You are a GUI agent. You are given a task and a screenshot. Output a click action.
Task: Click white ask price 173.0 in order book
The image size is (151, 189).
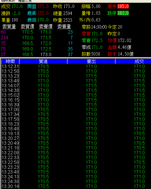(x=46, y=54)
